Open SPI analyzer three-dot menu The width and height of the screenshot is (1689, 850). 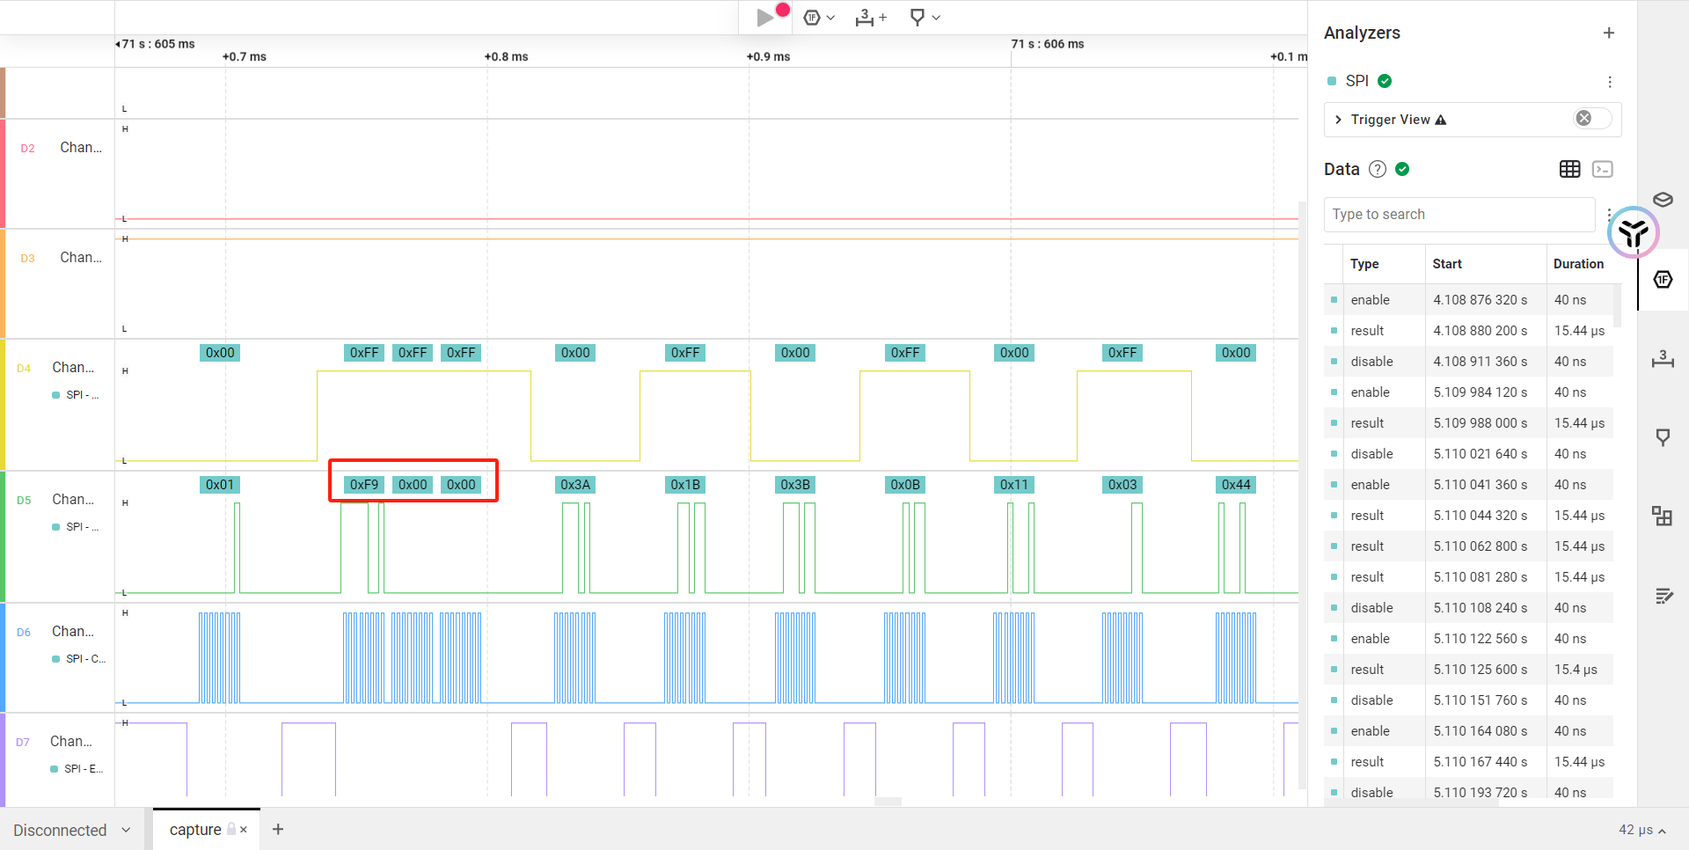[x=1610, y=82]
